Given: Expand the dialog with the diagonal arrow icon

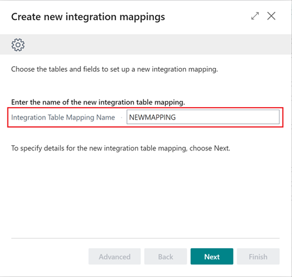Looking at the screenshot, I should tap(255, 16).
